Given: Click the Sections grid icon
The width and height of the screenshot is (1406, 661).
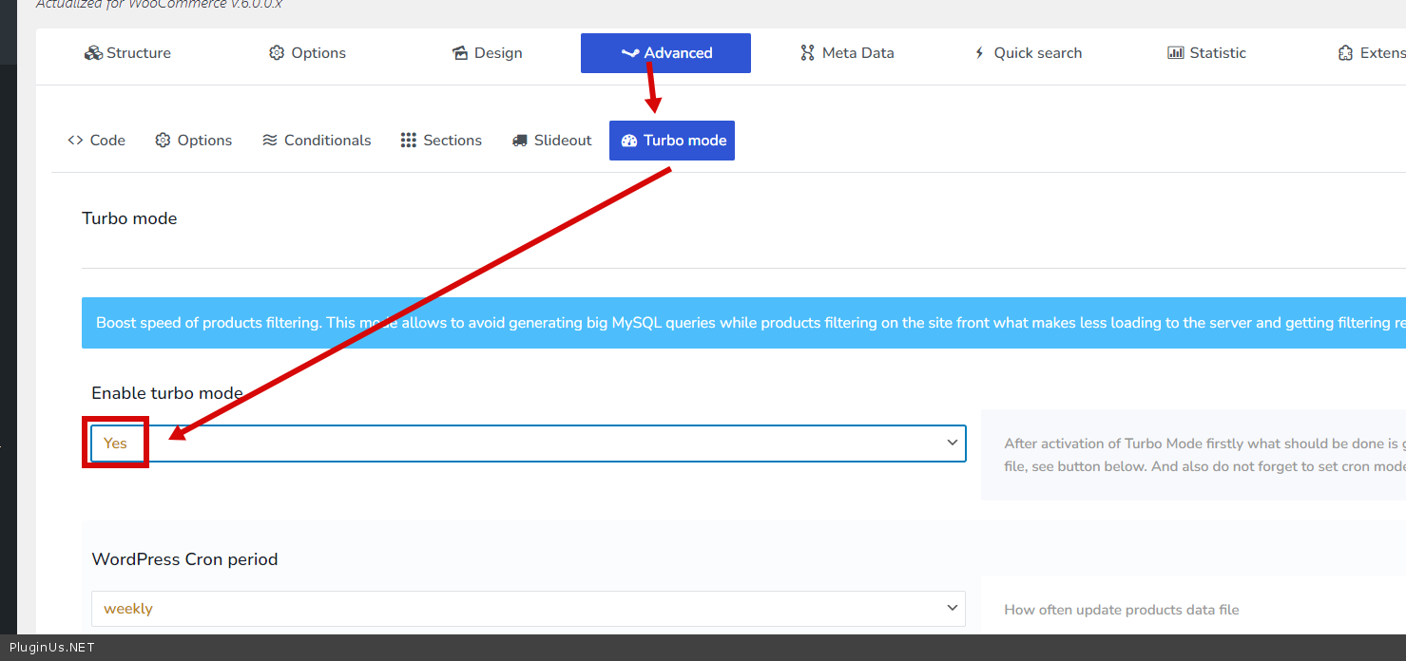Looking at the screenshot, I should [409, 141].
